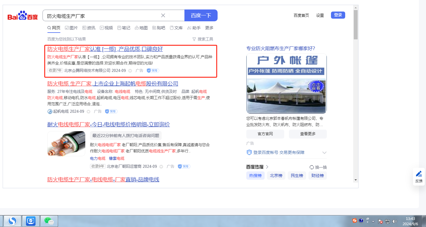Click the 查看更多 button

308,134
